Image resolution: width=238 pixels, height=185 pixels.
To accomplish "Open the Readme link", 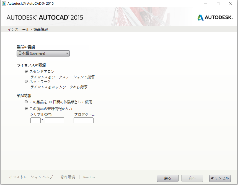I will coord(89,177).
